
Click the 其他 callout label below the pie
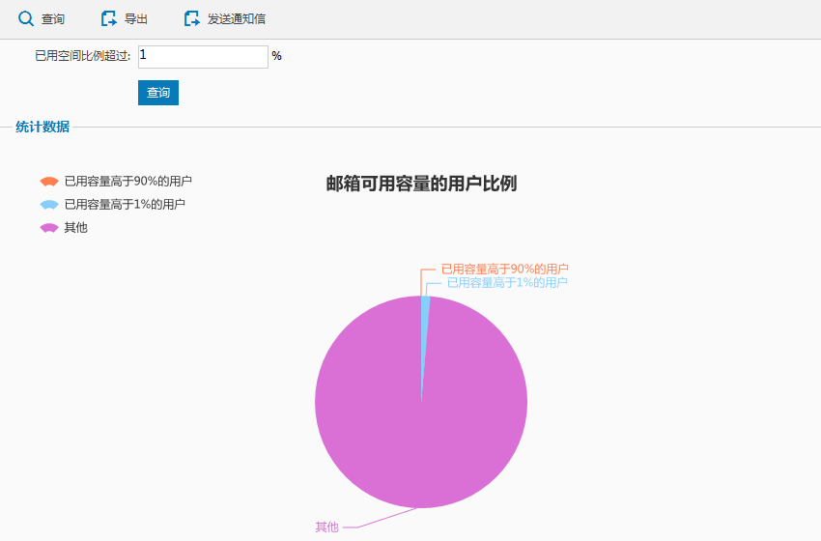coord(326,527)
